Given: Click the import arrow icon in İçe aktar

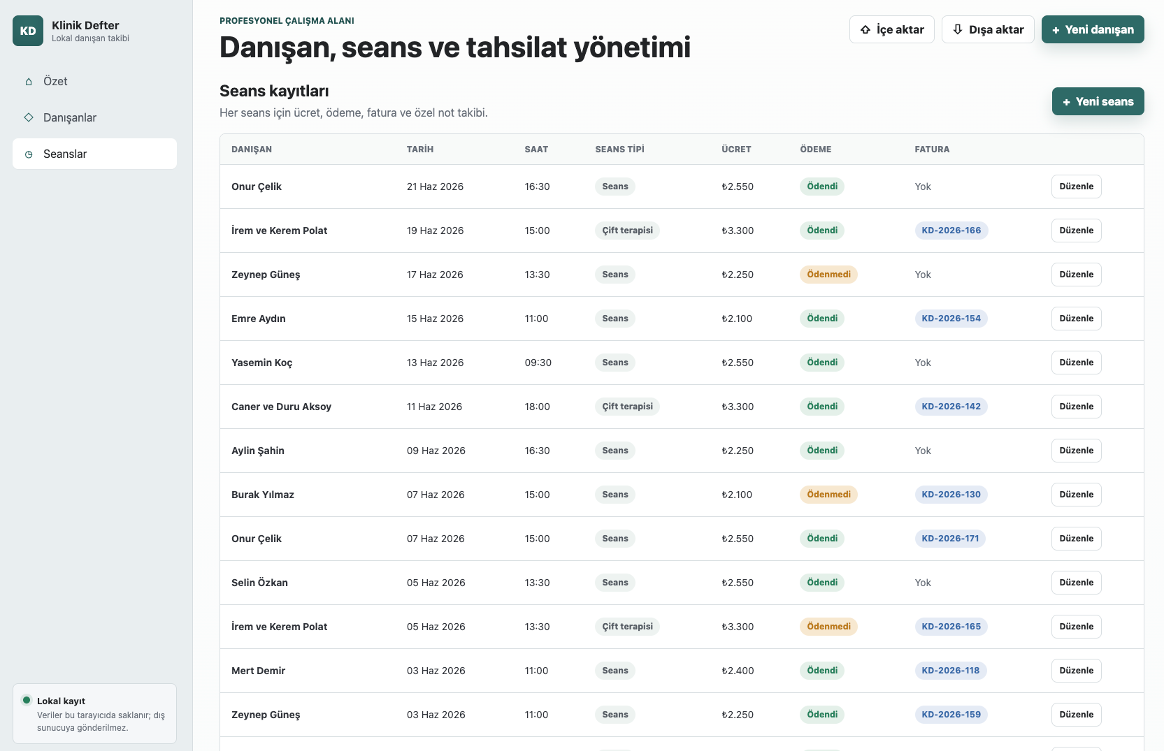Looking at the screenshot, I should (x=865, y=29).
